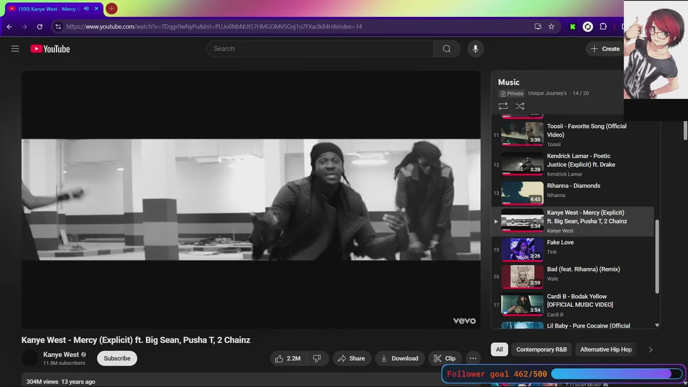Click the follower goal progress bar
Image resolution: width=688 pixels, height=387 pixels.
pos(616,374)
